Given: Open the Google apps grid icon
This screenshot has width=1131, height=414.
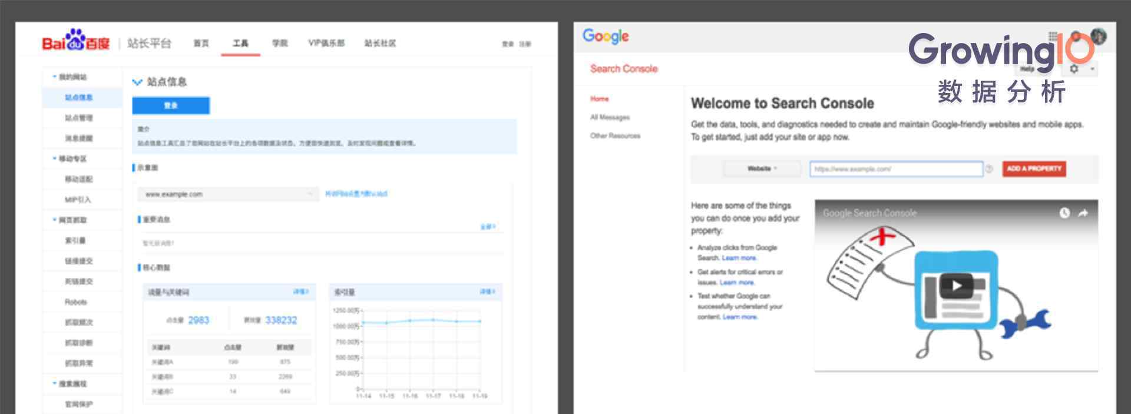Looking at the screenshot, I should pyautogui.click(x=1054, y=36).
